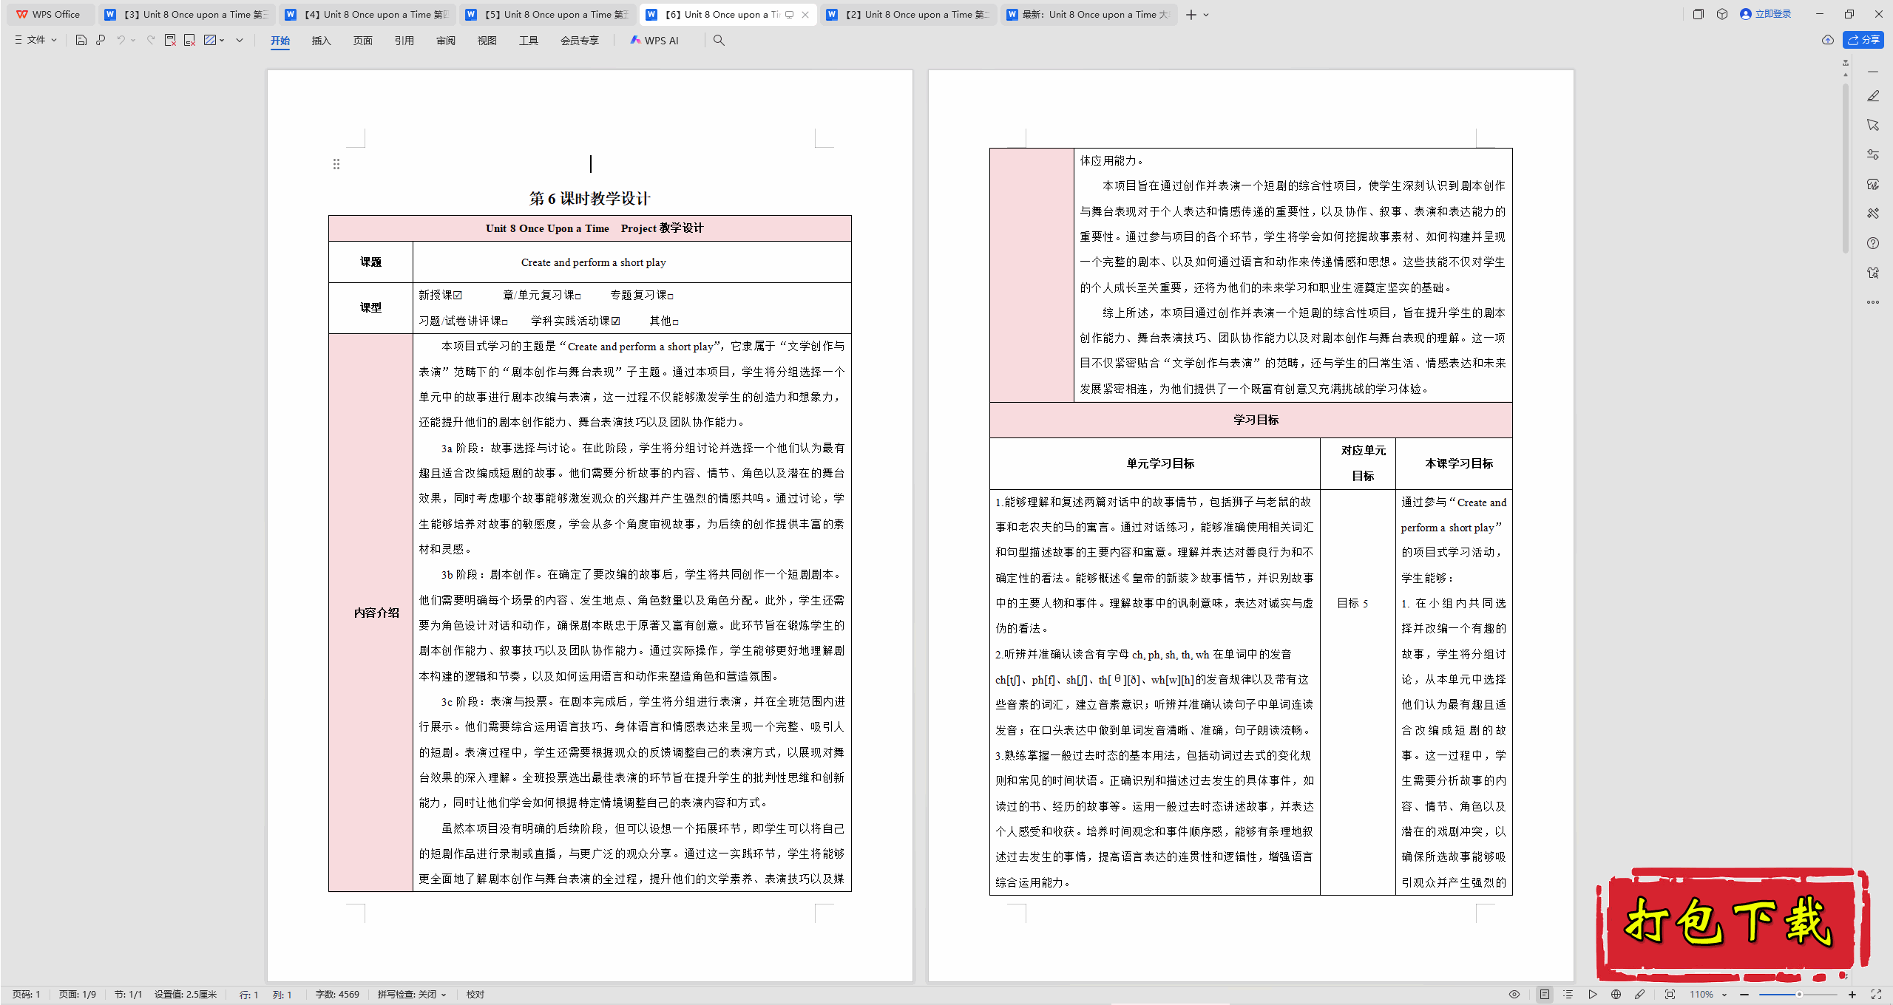Viewport: 1893px width, 1005px height.
Task: Open the 工具 ribbon tab
Action: [x=528, y=41]
